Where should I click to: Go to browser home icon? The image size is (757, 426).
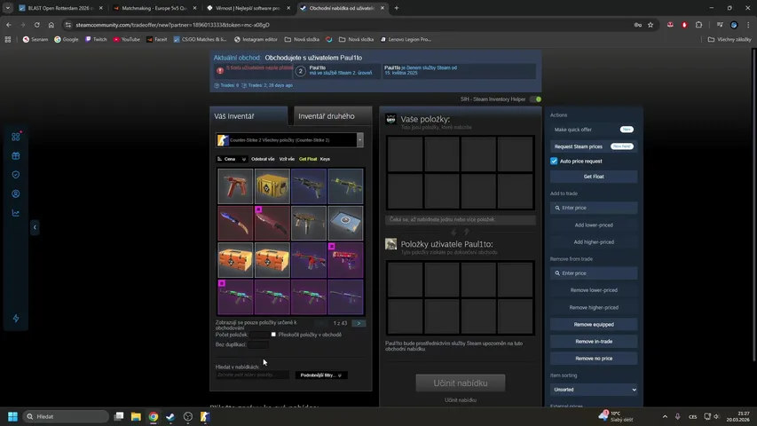tap(51, 25)
